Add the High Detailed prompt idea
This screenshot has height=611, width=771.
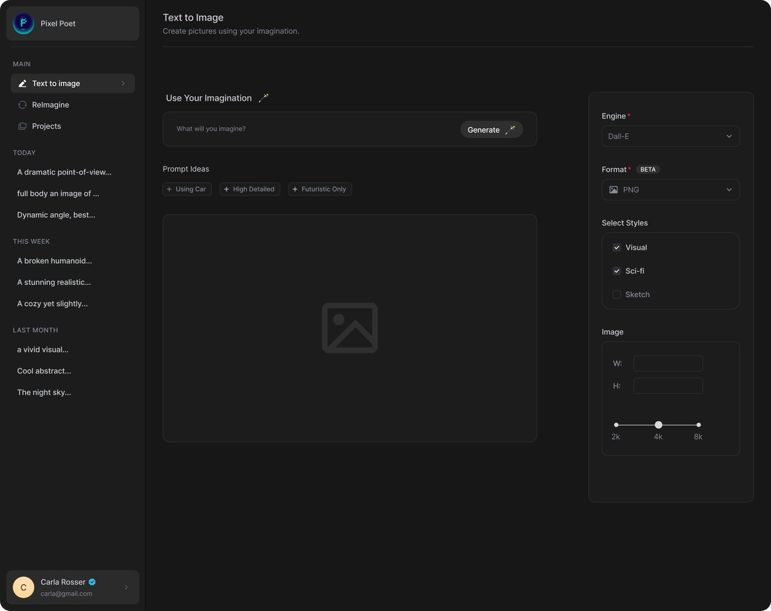(250, 189)
